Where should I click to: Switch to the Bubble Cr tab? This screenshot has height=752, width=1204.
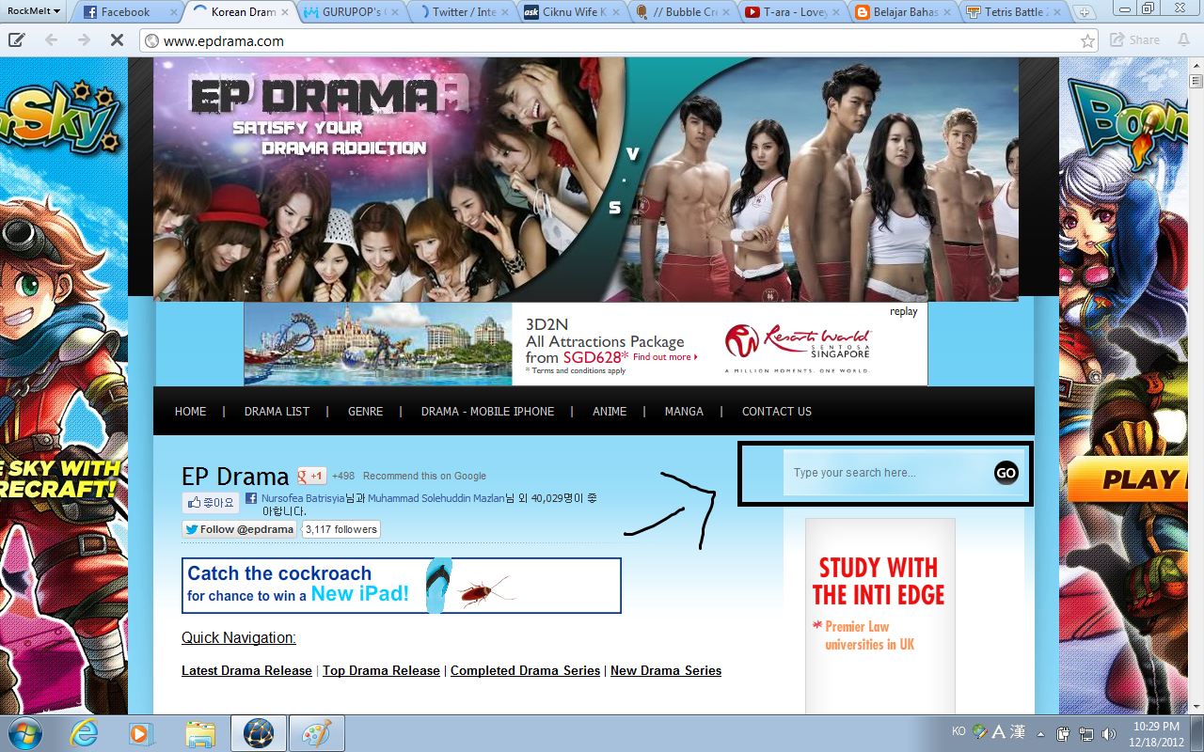point(684,12)
